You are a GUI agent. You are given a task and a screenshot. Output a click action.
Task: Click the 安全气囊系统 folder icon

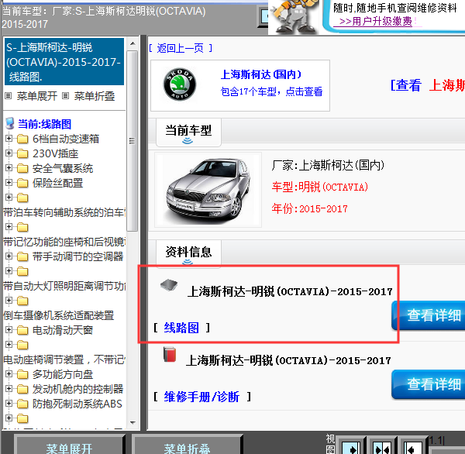pyautogui.click(x=22, y=168)
